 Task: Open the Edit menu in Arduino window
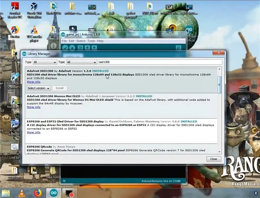pos(72,41)
